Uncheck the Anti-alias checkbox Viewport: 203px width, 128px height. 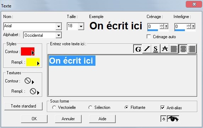[x=163, y=107]
